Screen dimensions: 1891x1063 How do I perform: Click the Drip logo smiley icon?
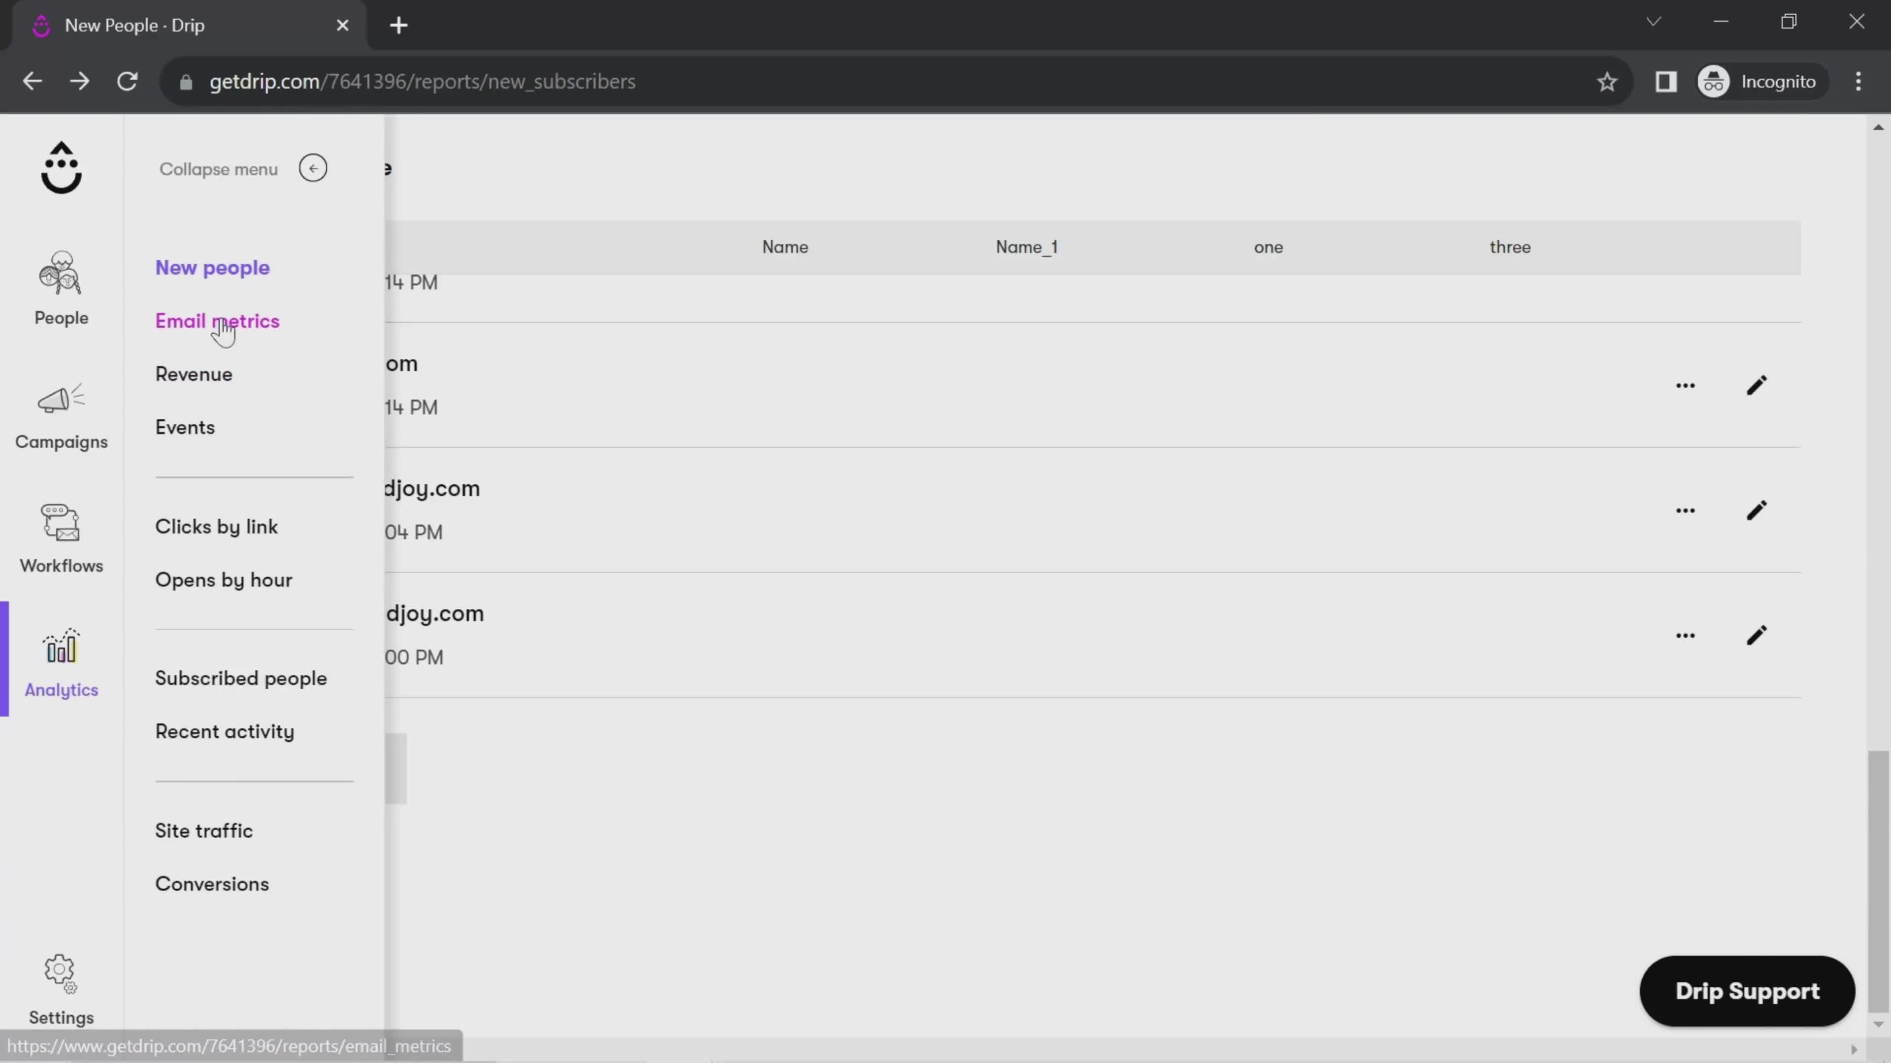click(61, 167)
